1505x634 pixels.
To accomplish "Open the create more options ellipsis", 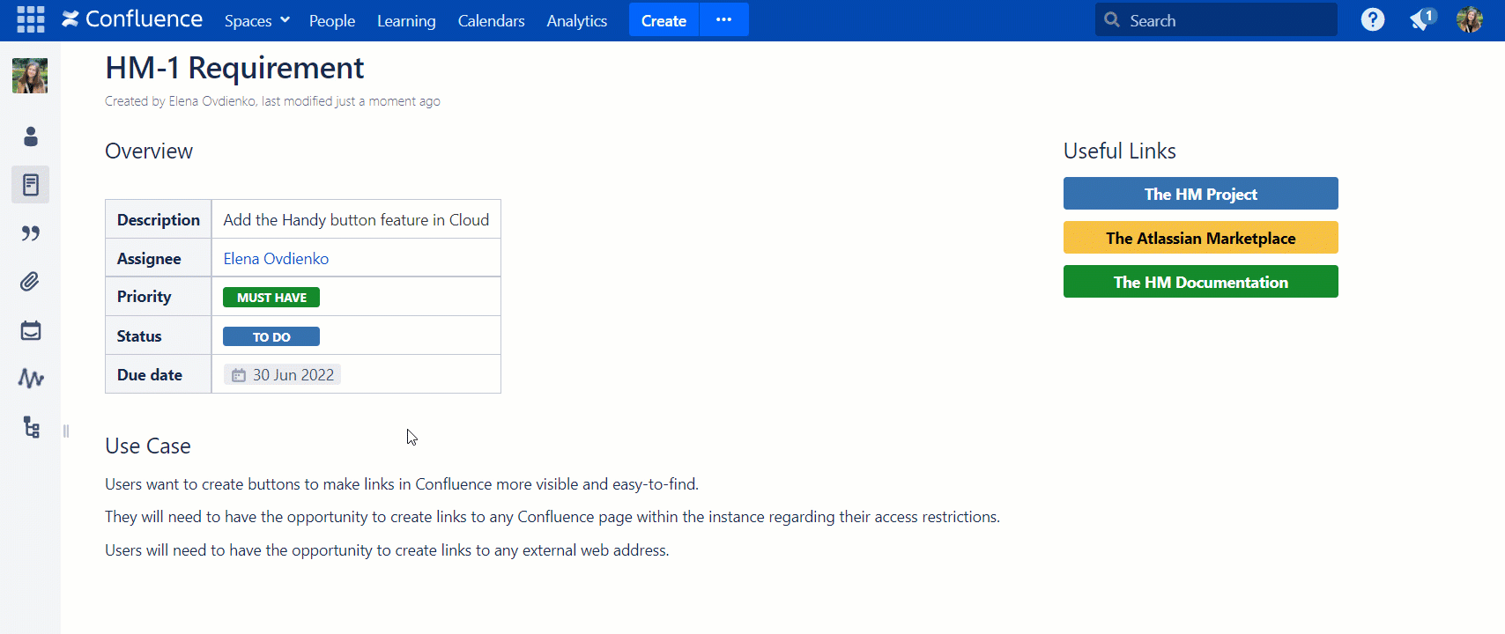I will [724, 19].
